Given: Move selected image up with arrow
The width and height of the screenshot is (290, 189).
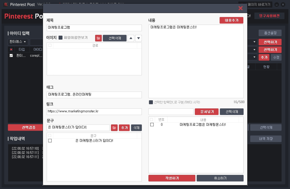Looking at the screenshot, I should (x=131, y=38).
